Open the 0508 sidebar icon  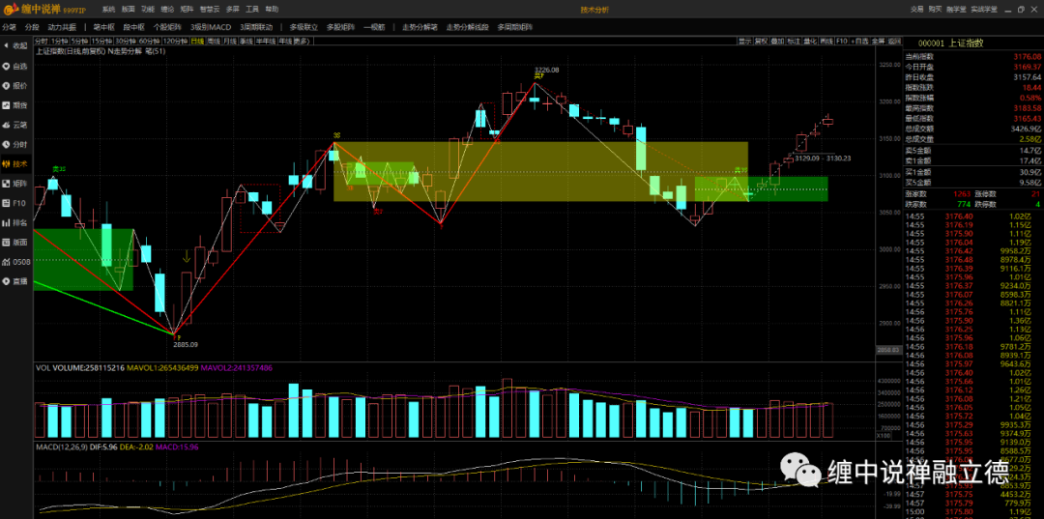(16, 262)
